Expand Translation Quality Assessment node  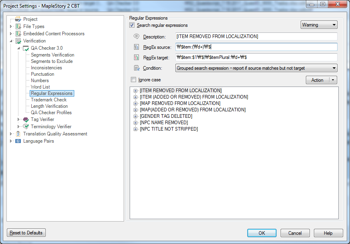pos(11,134)
